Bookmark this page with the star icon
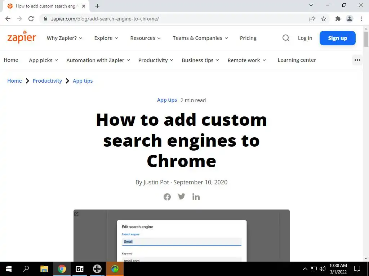 (324, 19)
